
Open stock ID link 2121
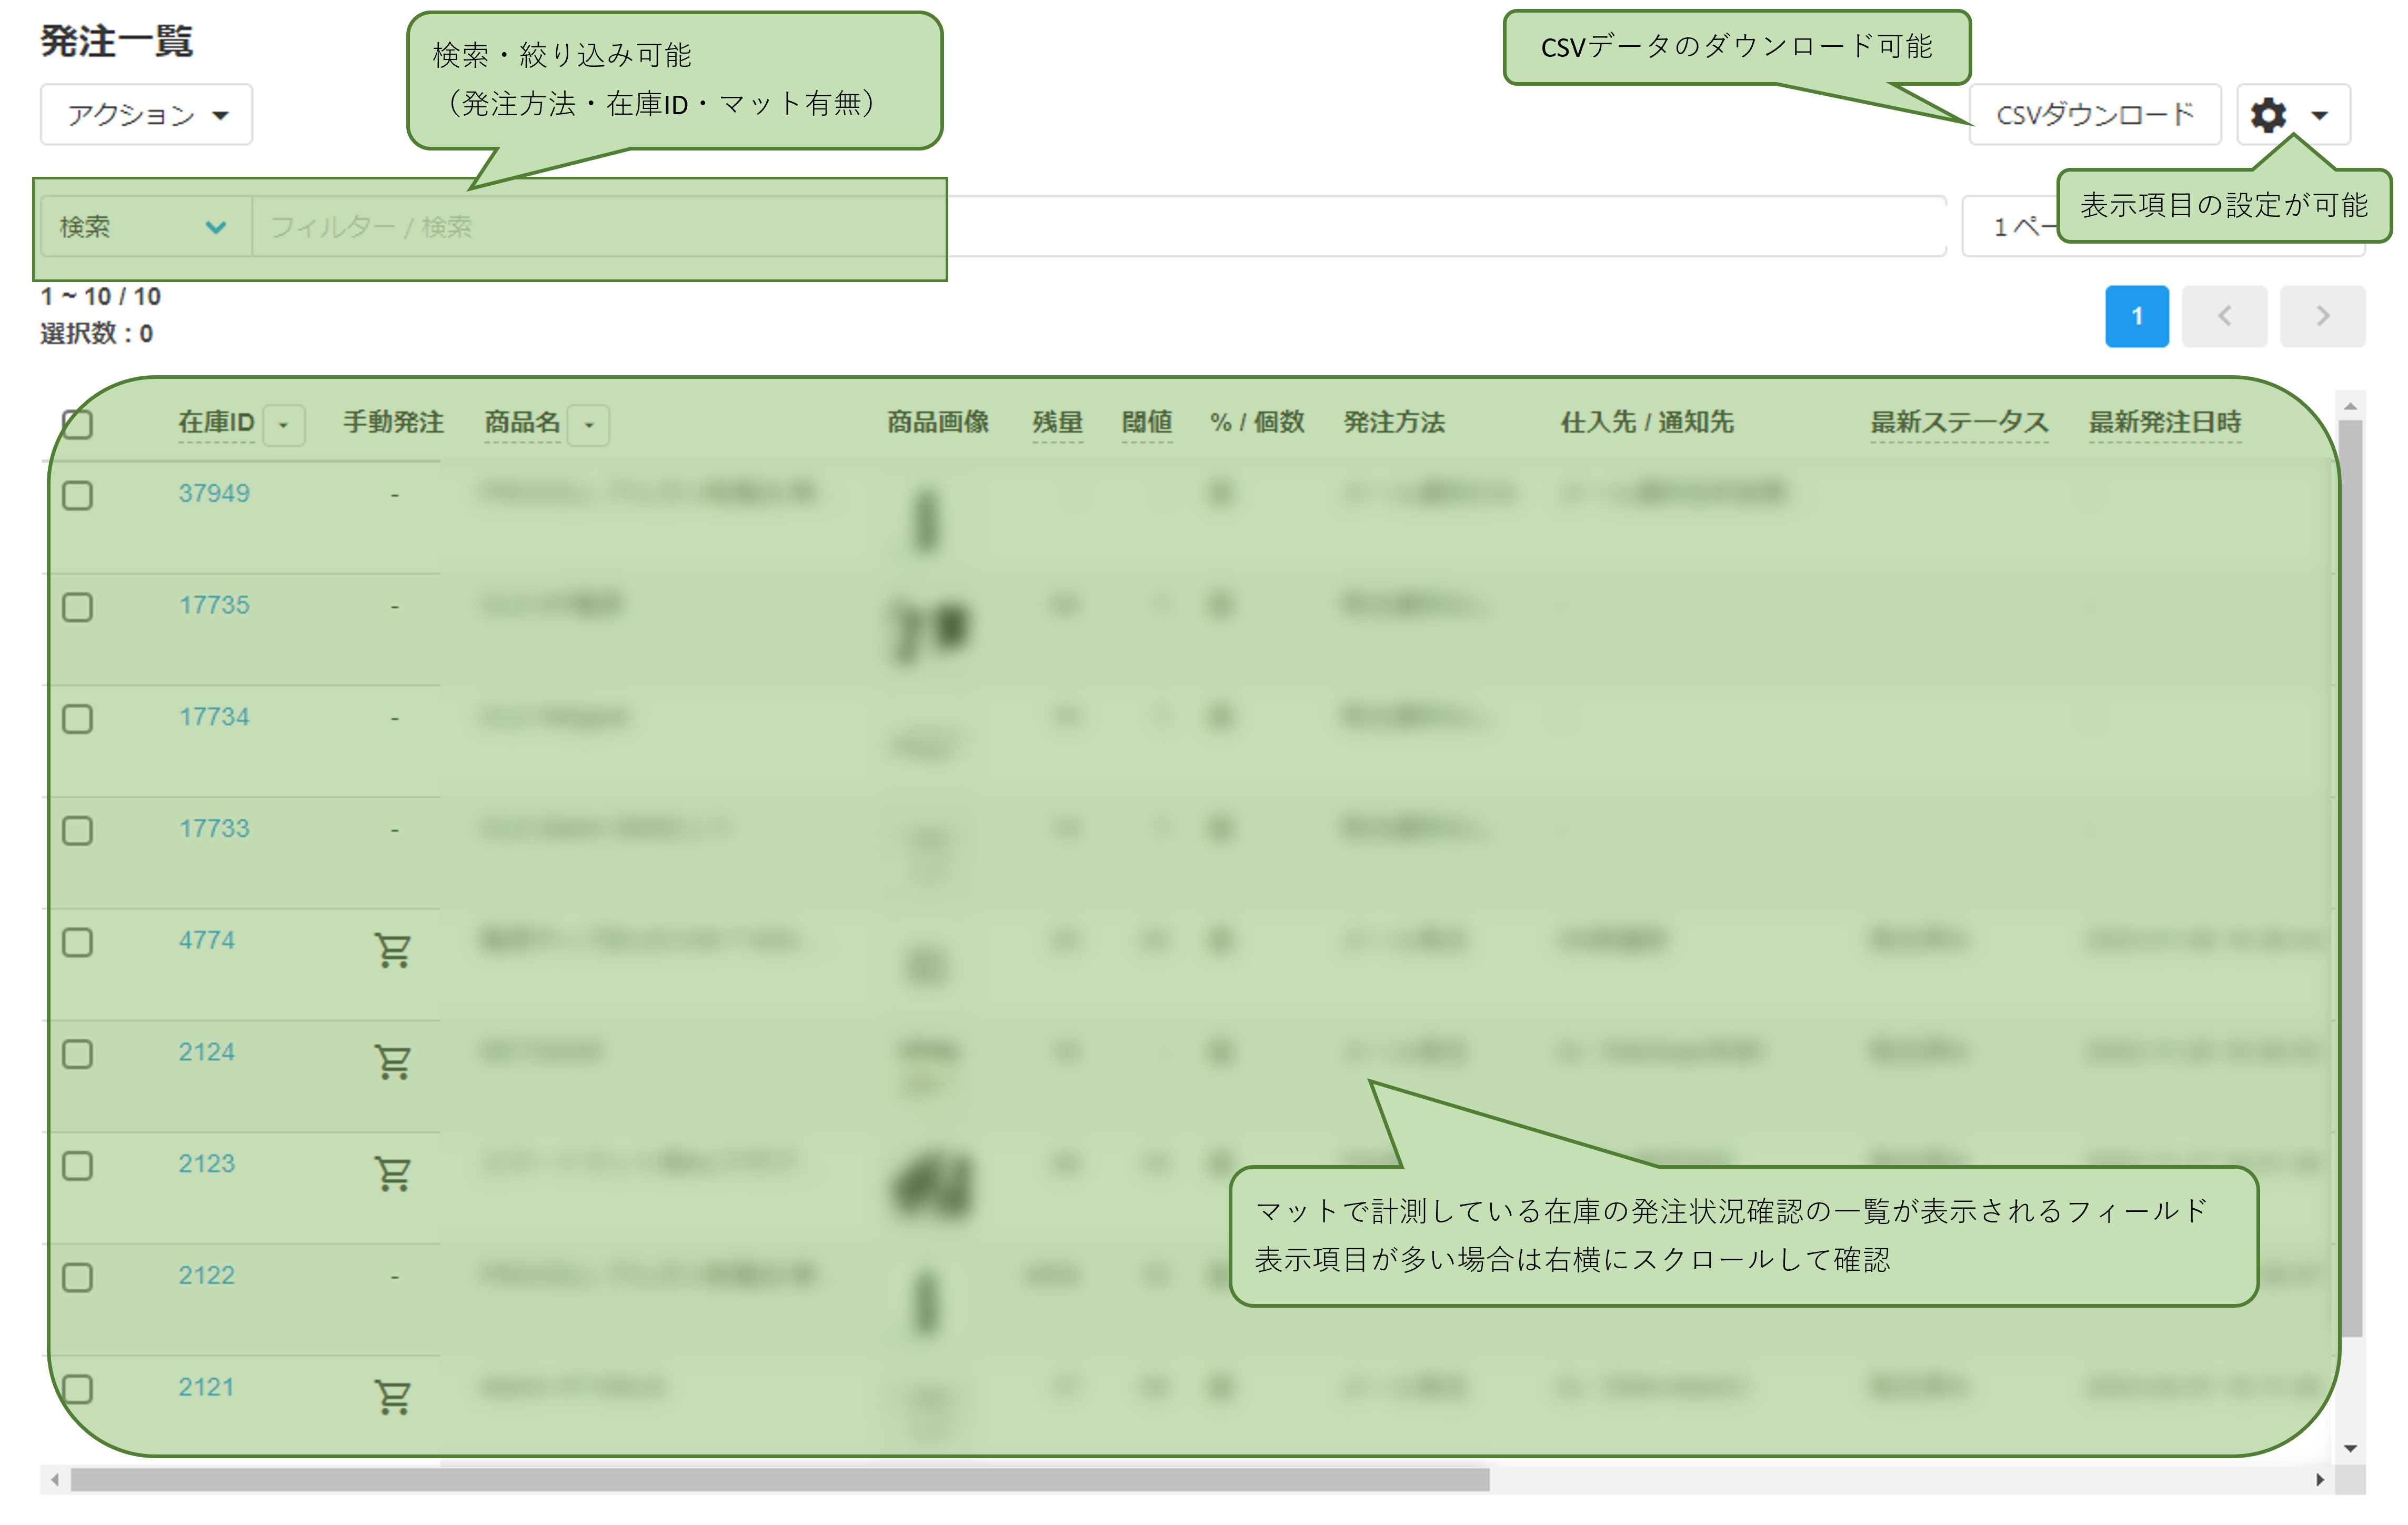click(x=206, y=1387)
